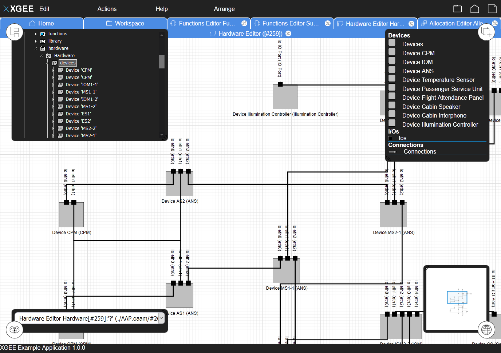Toggle the Ios checkbox
Image resolution: width=501 pixels, height=353 pixels.
(390, 138)
